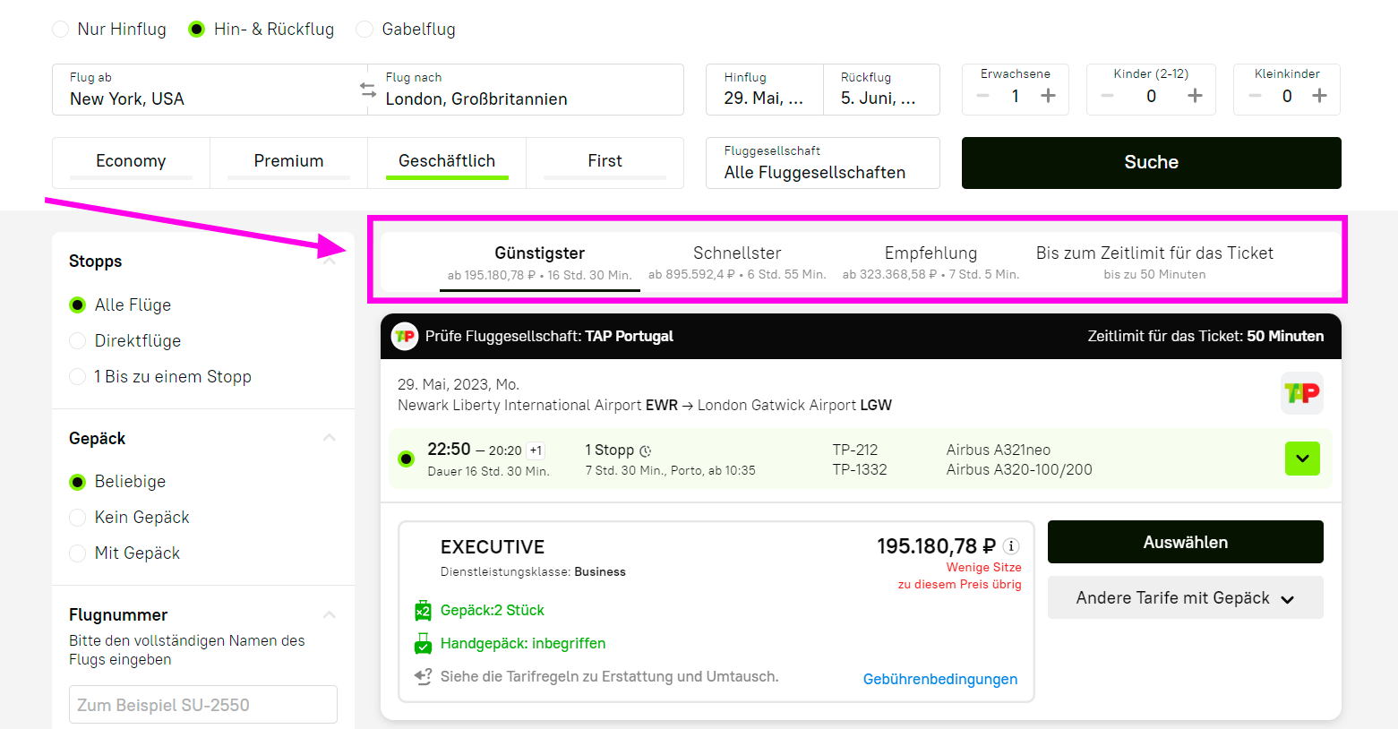Screen dimensions: 1398x729
Task: Increase number of adults with plus
Action: [x=1048, y=96]
